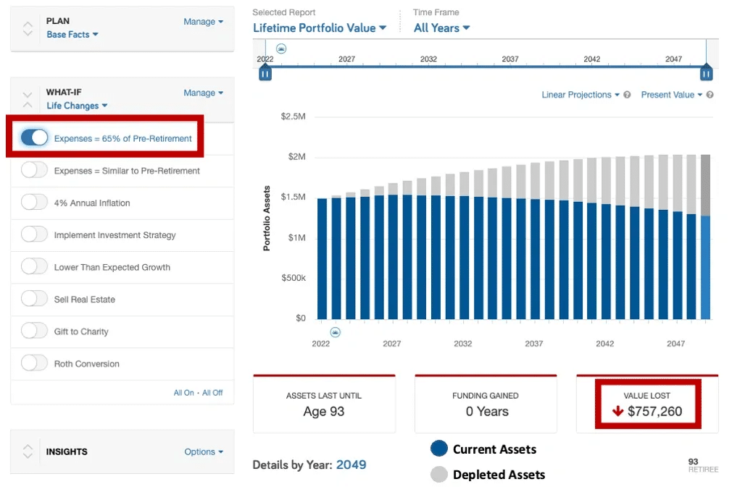The image size is (732, 487).
Task: Open the All Years time frame dropdown
Action: pyautogui.click(x=441, y=28)
